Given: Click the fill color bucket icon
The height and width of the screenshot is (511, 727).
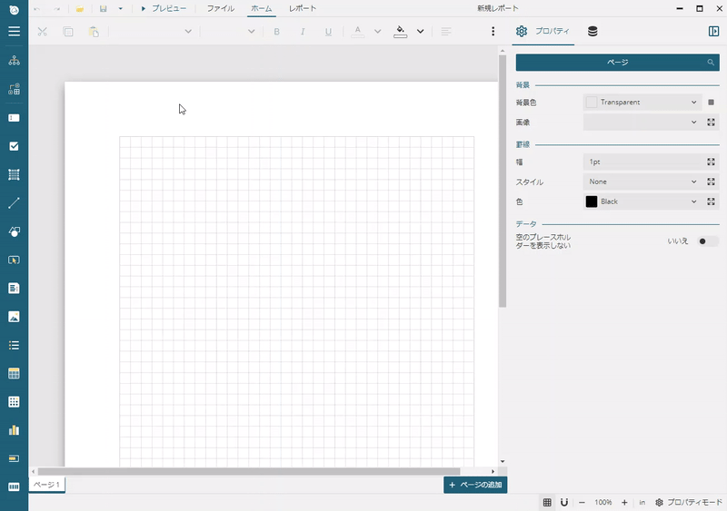Looking at the screenshot, I should tap(401, 31).
